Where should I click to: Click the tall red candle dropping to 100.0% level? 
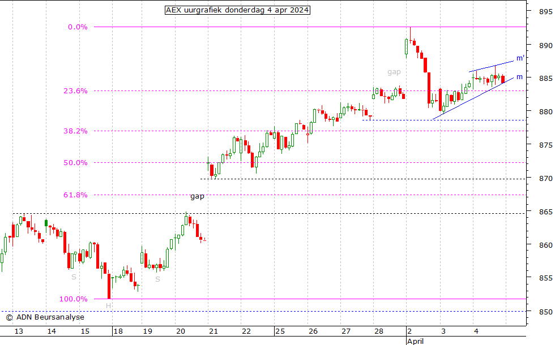109,286
